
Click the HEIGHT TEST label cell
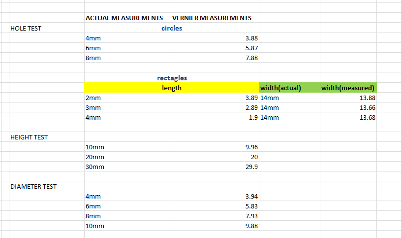point(47,137)
